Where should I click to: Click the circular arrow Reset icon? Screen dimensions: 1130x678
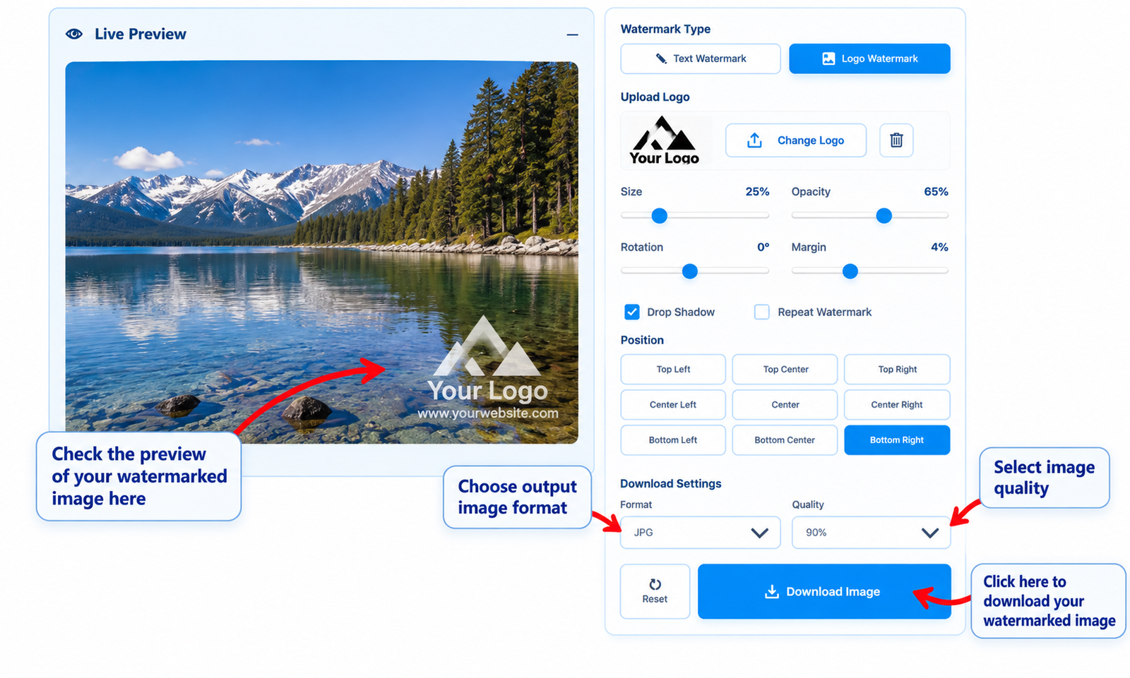point(655,584)
